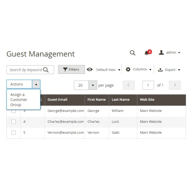Image resolution: width=190 pixels, height=190 pixels.
Task: Click the 20 per page value field
Action: pos(81,85)
